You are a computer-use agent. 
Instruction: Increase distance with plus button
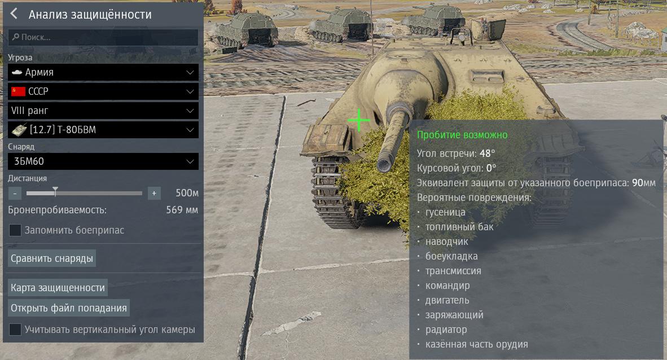pyautogui.click(x=154, y=193)
